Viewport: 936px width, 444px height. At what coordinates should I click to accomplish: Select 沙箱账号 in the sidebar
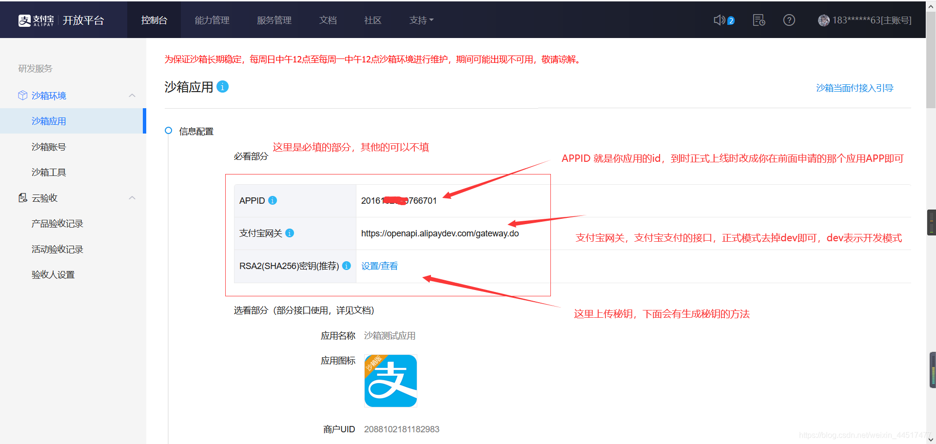pyautogui.click(x=49, y=147)
